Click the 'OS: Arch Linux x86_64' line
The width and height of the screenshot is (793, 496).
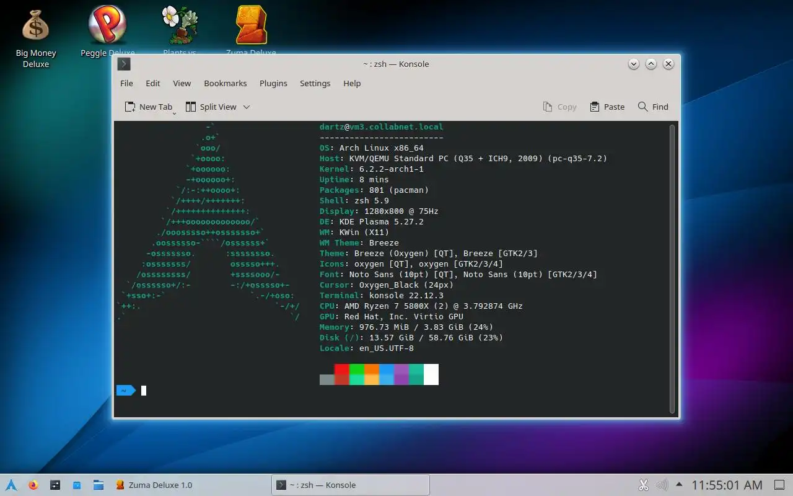(x=372, y=148)
